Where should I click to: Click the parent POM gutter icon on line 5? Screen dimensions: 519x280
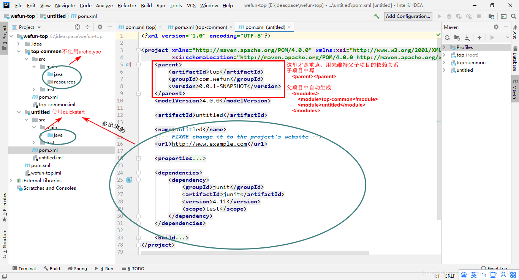point(129,64)
